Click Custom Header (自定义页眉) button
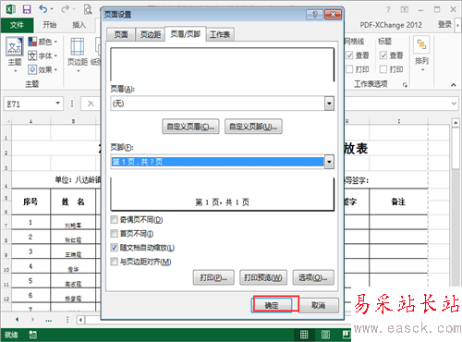 pos(190,127)
